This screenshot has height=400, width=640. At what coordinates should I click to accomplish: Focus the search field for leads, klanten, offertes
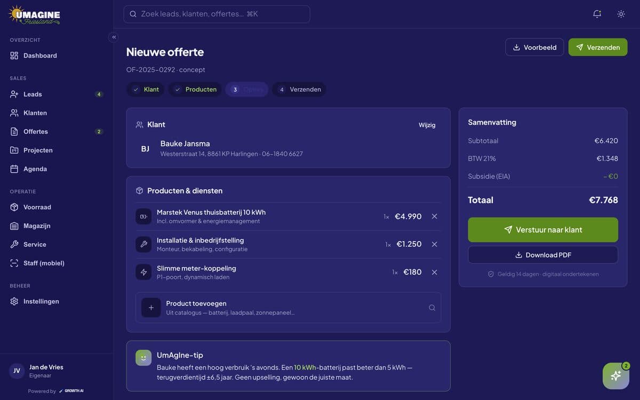point(217,14)
